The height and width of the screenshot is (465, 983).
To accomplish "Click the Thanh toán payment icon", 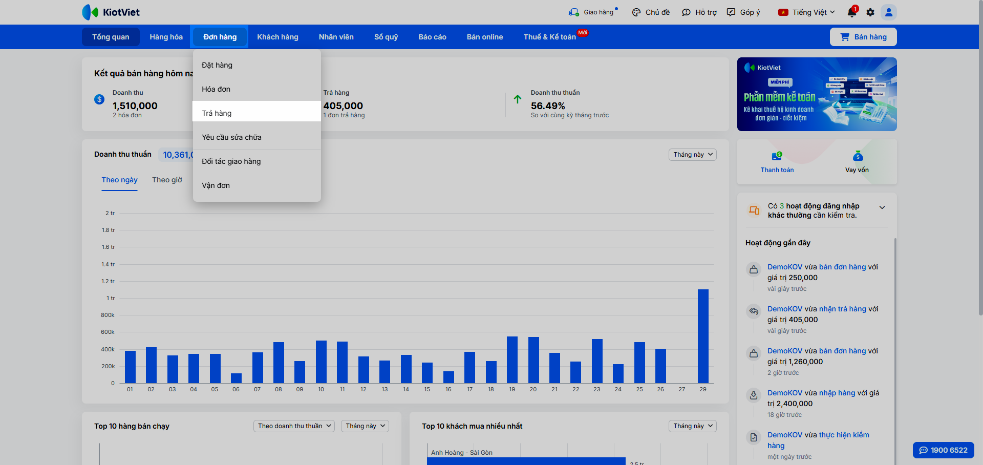I will click(x=777, y=157).
